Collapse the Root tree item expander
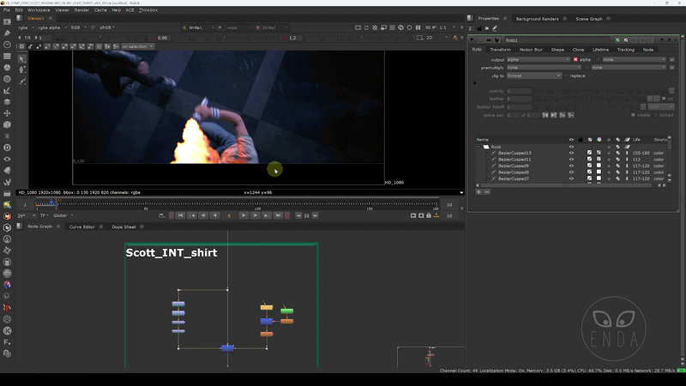The image size is (686, 386). point(478,147)
